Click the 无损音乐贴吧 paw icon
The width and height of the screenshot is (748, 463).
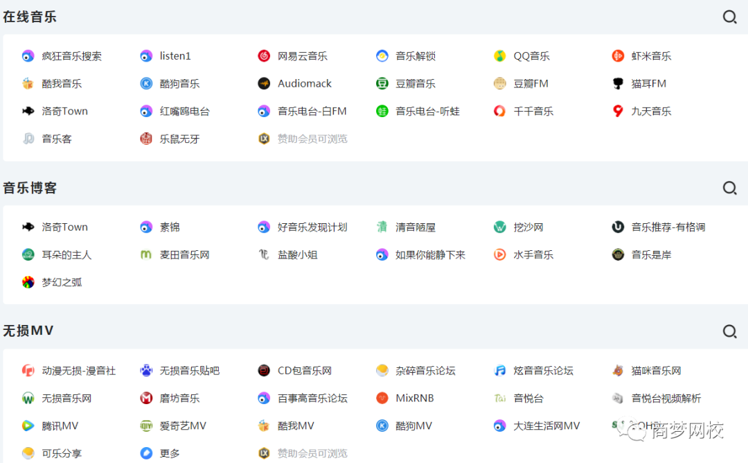coord(146,370)
